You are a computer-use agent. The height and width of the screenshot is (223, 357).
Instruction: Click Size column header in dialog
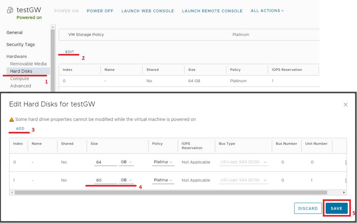coord(94,144)
